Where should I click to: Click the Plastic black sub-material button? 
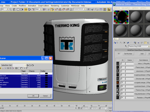click(x=142, y=67)
